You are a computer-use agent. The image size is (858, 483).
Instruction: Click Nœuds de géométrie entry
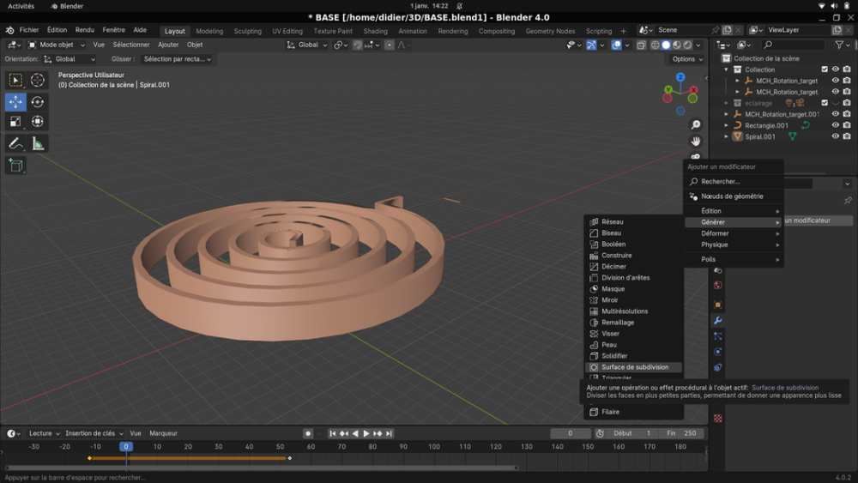(x=732, y=196)
